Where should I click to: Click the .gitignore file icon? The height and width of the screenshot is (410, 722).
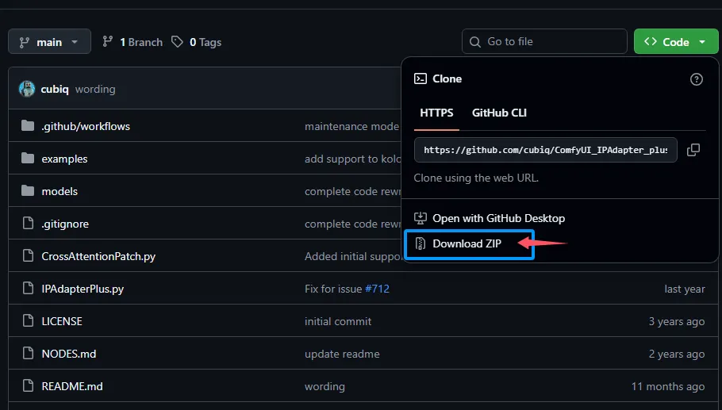point(28,223)
